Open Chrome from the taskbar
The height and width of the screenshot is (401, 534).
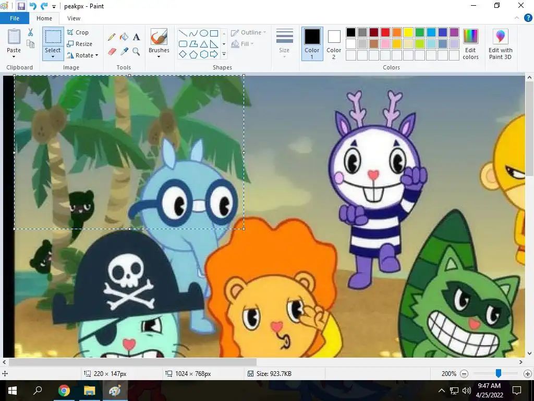(64, 391)
